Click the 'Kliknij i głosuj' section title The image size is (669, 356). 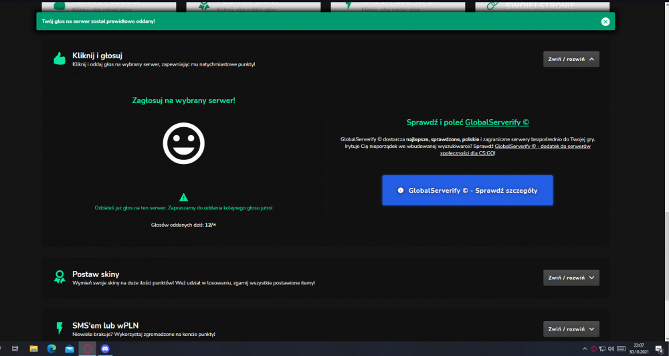(97, 56)
